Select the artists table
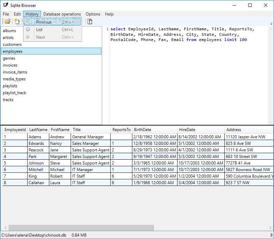 pyautogui.click(x=51, y=38)
